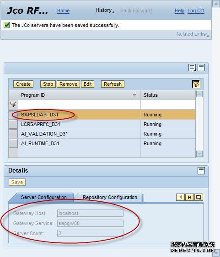Select the Server Configuration tab
Viewport: 220px width, 257px height.
tap(43, 197)
